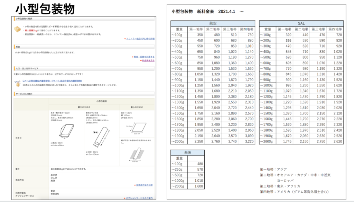The width and height of the screenshot is (354, 202).
Task: Open the エコノミー航空(SAL)便の詳細 link
Action: tap(140, 39)
